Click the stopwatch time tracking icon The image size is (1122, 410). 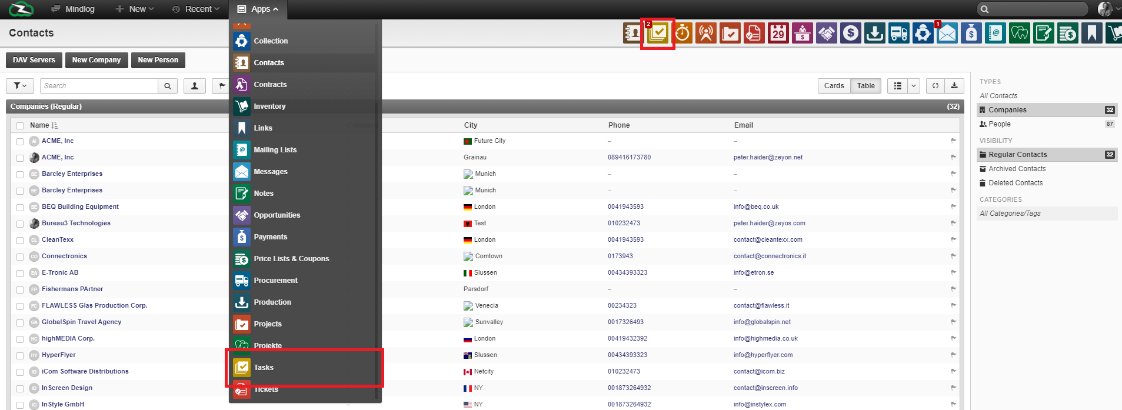click(x=682, y=34)
